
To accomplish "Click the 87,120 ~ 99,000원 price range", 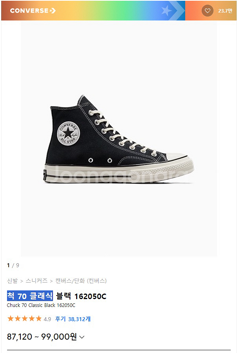I will (x=42, y=337).
